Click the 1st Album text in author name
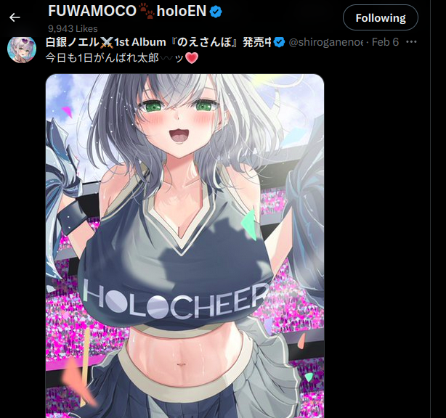 coord(140,42)
